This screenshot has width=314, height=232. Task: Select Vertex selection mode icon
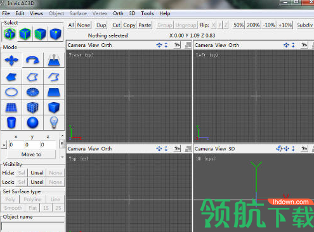point(55,34)
